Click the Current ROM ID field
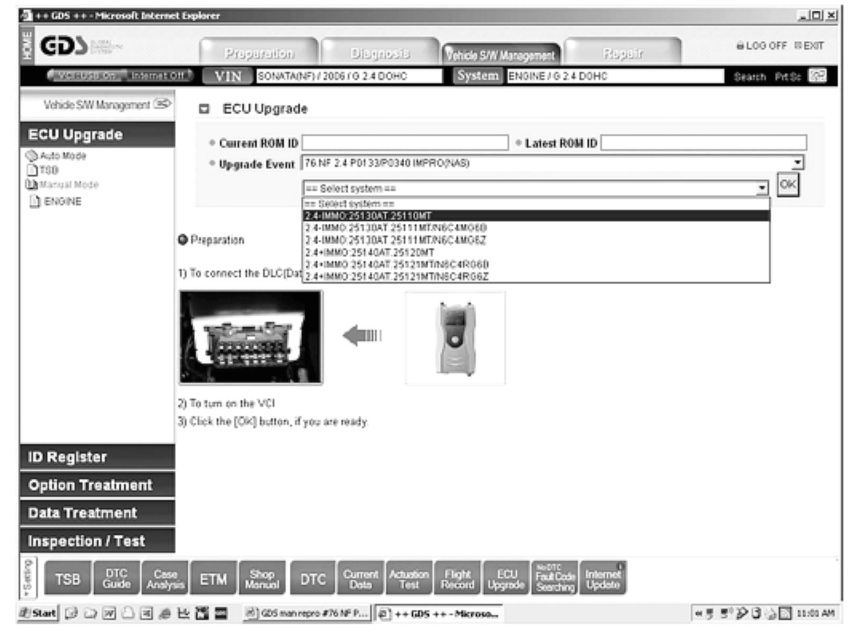 click(405, 143)
